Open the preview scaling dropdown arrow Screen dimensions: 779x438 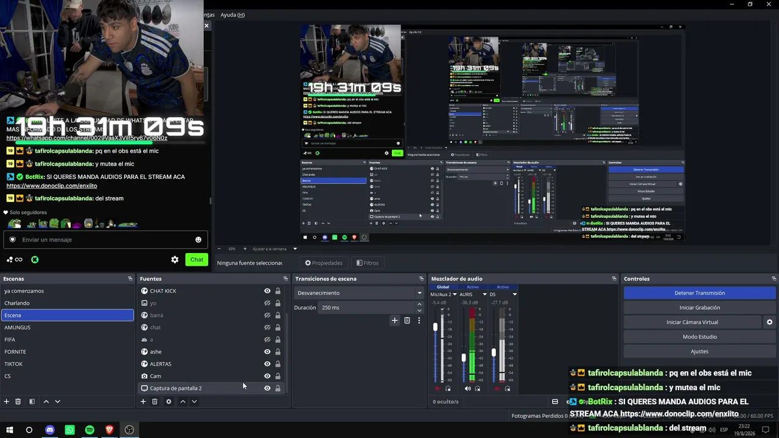point(295,249)
